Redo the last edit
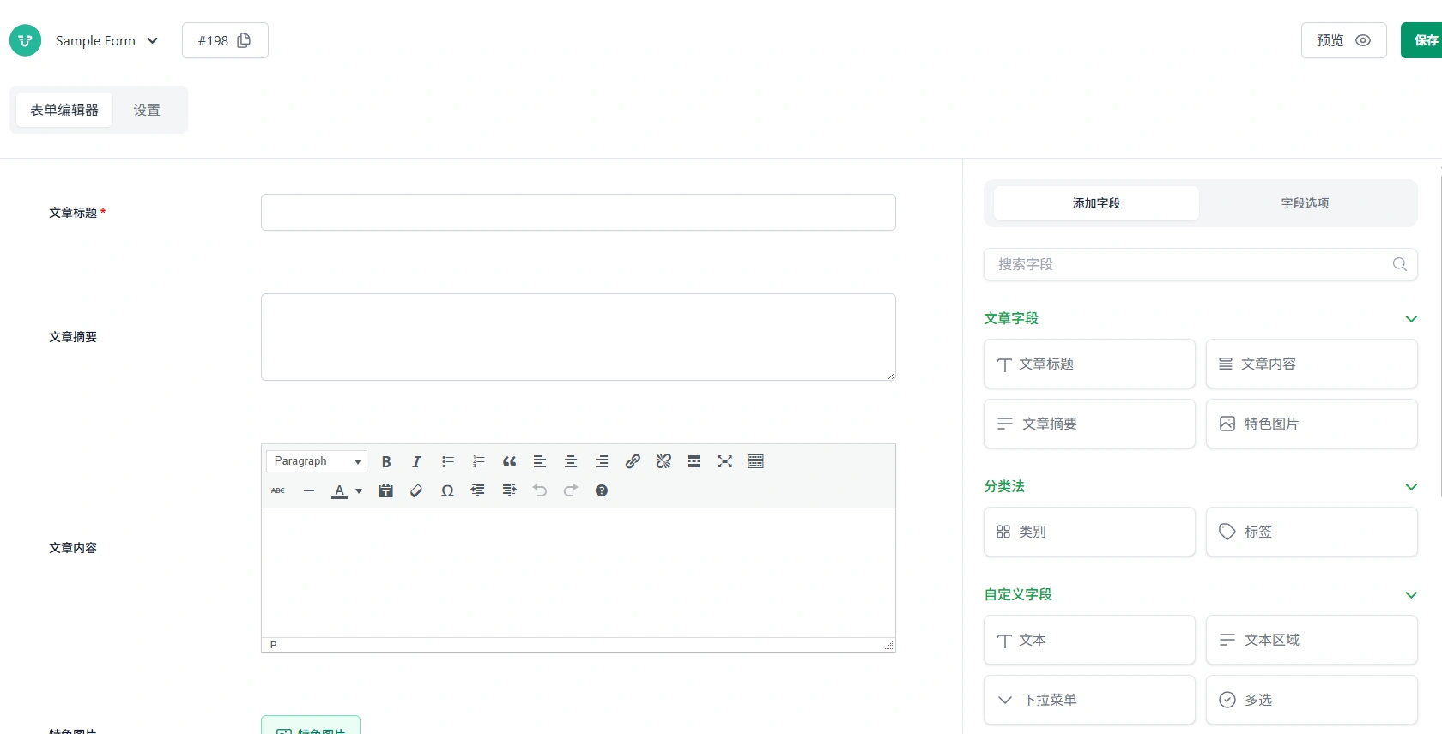This screenshot has width=1442, height=734. pyautogui.click(x=571, y=490)
